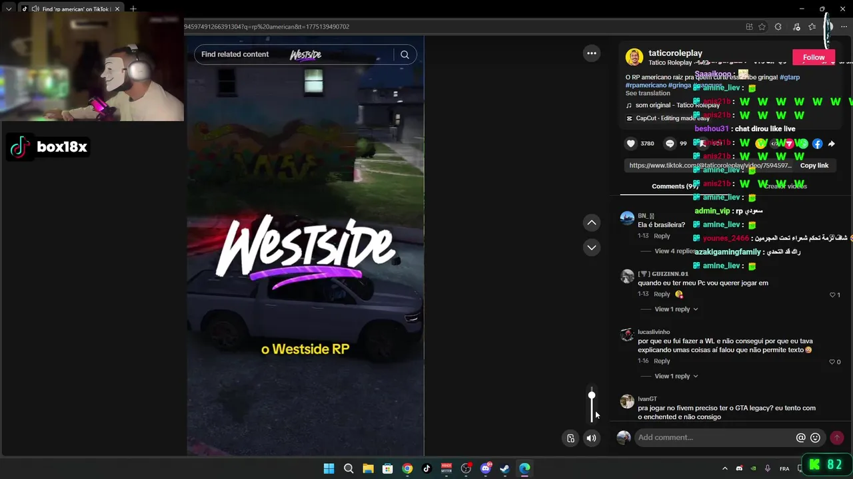This screenshot has width=853, height=479.
Task: Like lucaslivinho's comment with heart
Action: (x=832, y=362)
